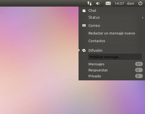Choose Redactar un mensaje nuevo
The width and height of the screenshot is (145, 114).
point(112,33)
